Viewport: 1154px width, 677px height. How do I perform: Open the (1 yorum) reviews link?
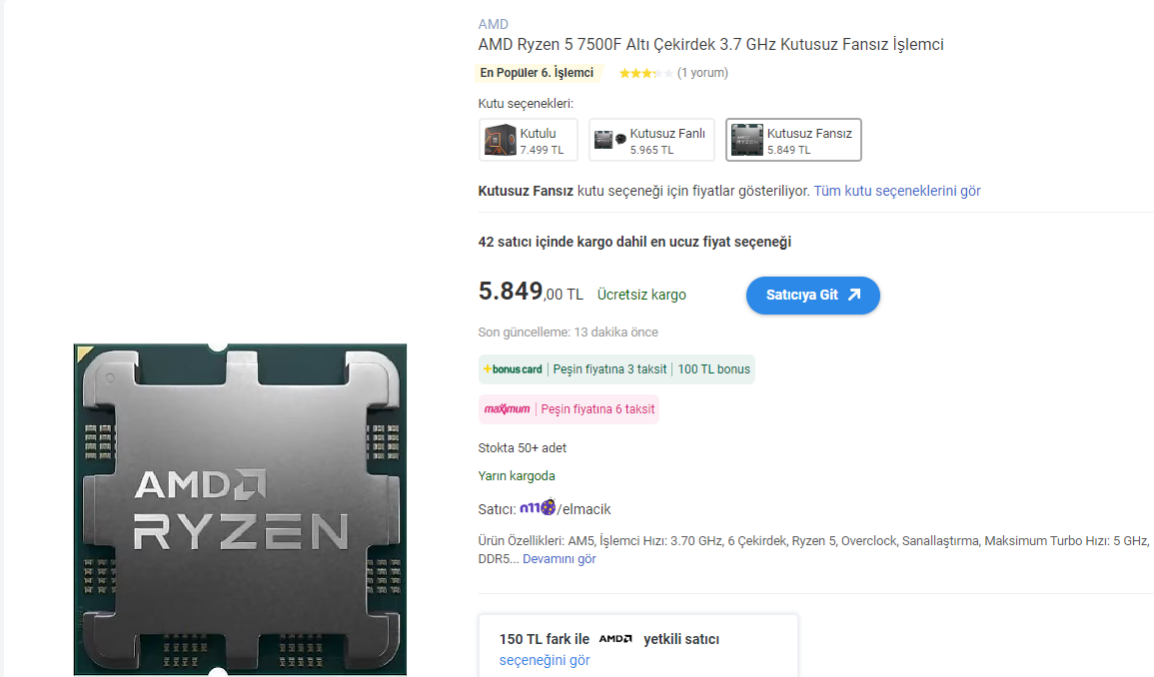click(x=702, y=73)
